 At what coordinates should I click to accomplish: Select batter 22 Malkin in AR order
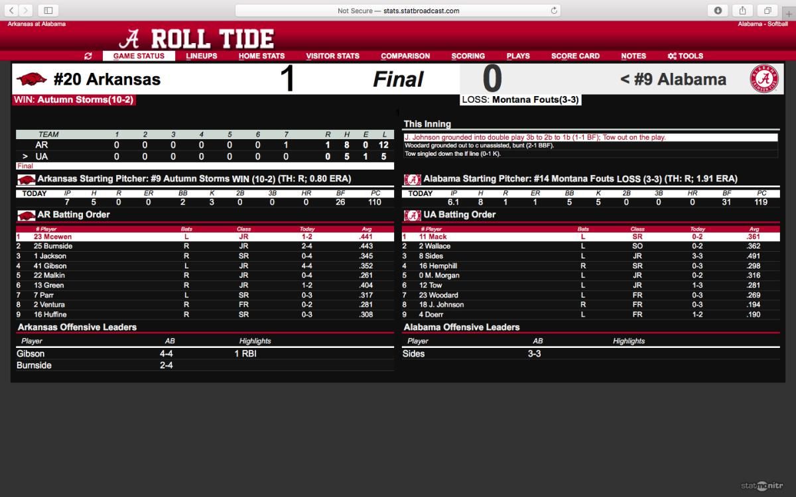tap(205, 276)
